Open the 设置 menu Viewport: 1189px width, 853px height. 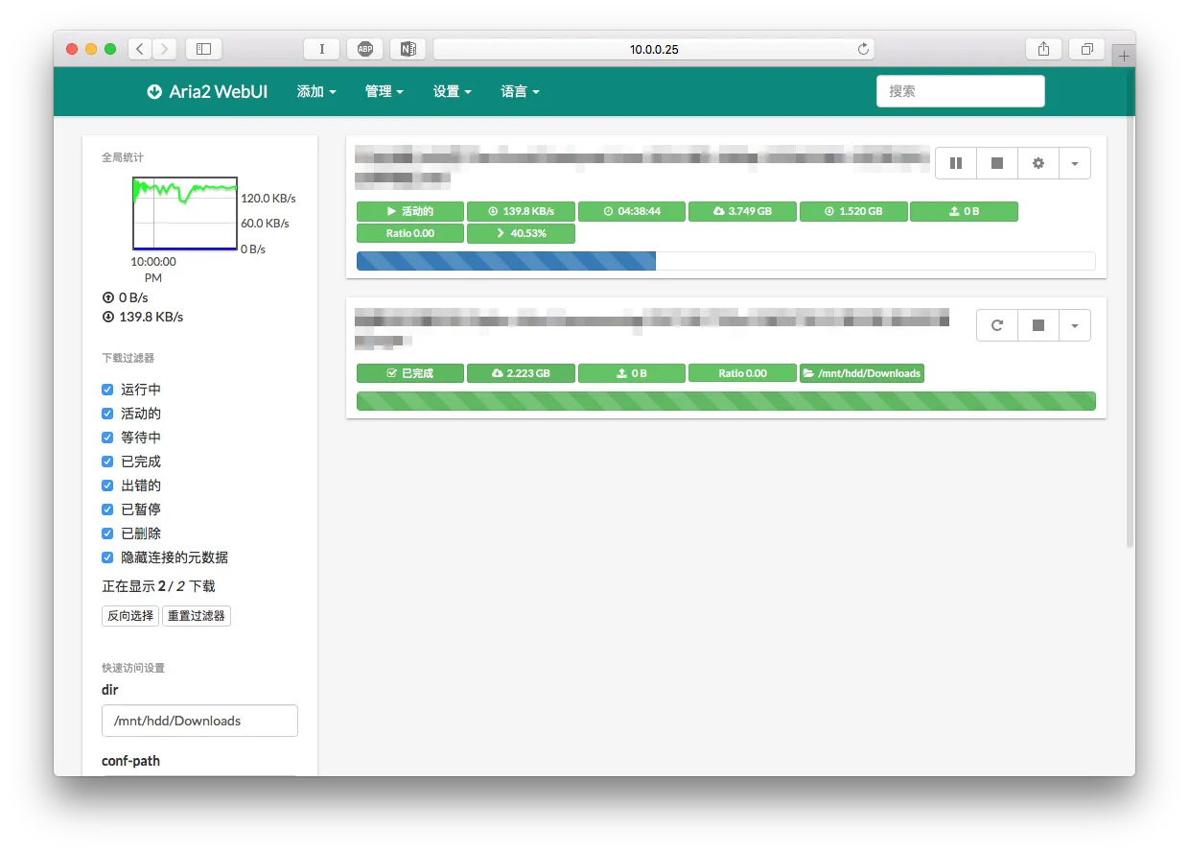click(x=452, y=92)
